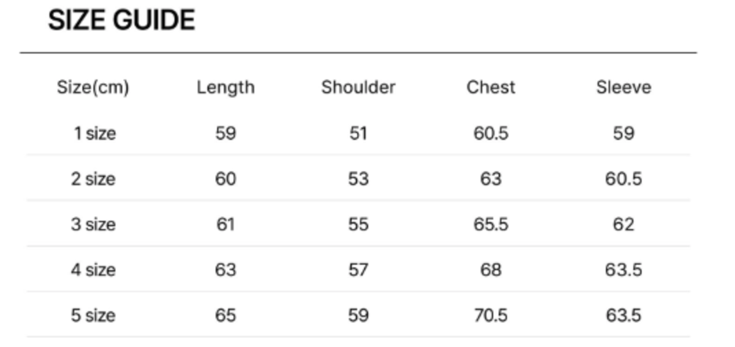Select the 3 size chest value 65.5

point(491,224)
